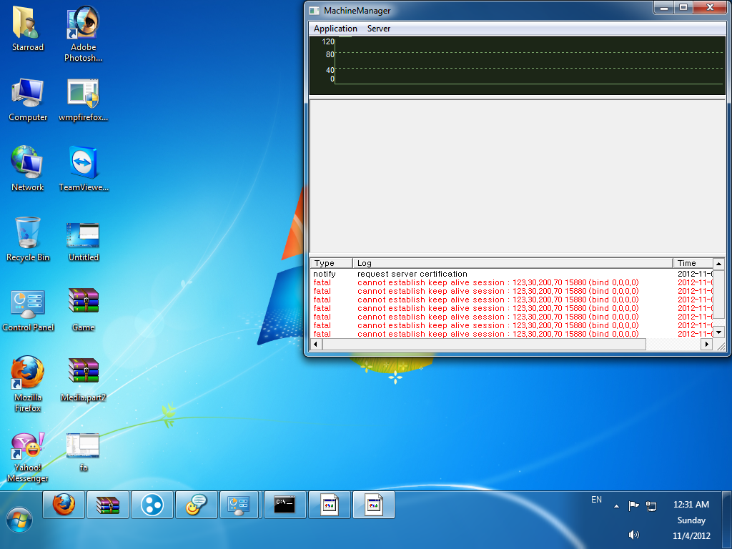Click the log list scroll up arrow
The height and width of the screenshot is (549, 732).
point(719,264)
